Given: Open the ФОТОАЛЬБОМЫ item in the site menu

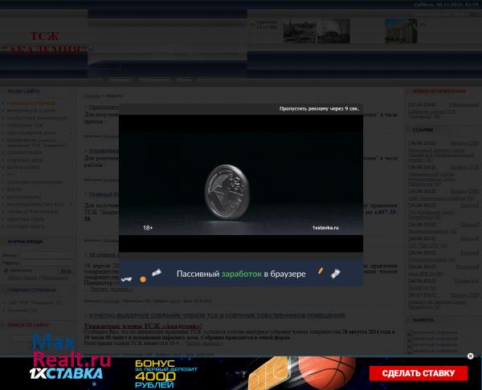Looking at the screenshot, I should coord(24,197).
